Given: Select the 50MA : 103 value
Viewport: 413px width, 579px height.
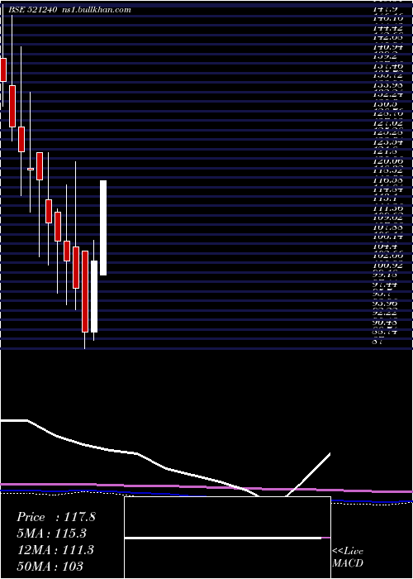Looking at the screenshot, I should click(50, 566).
